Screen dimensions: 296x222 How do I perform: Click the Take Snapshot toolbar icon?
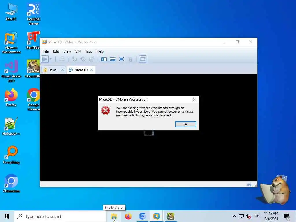74,59
